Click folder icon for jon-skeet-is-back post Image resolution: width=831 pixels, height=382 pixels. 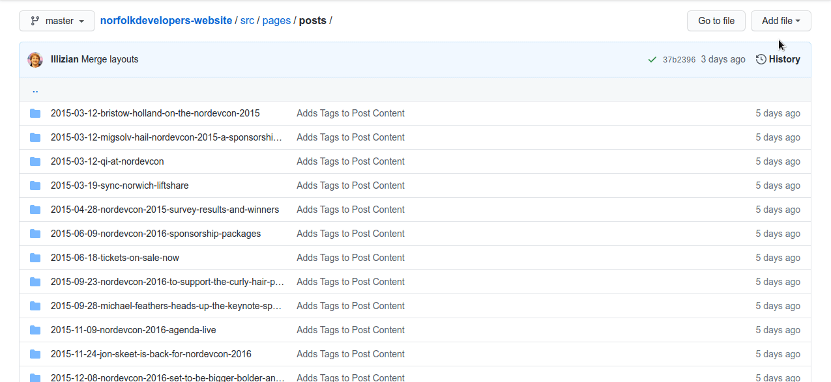pos(35,354)
